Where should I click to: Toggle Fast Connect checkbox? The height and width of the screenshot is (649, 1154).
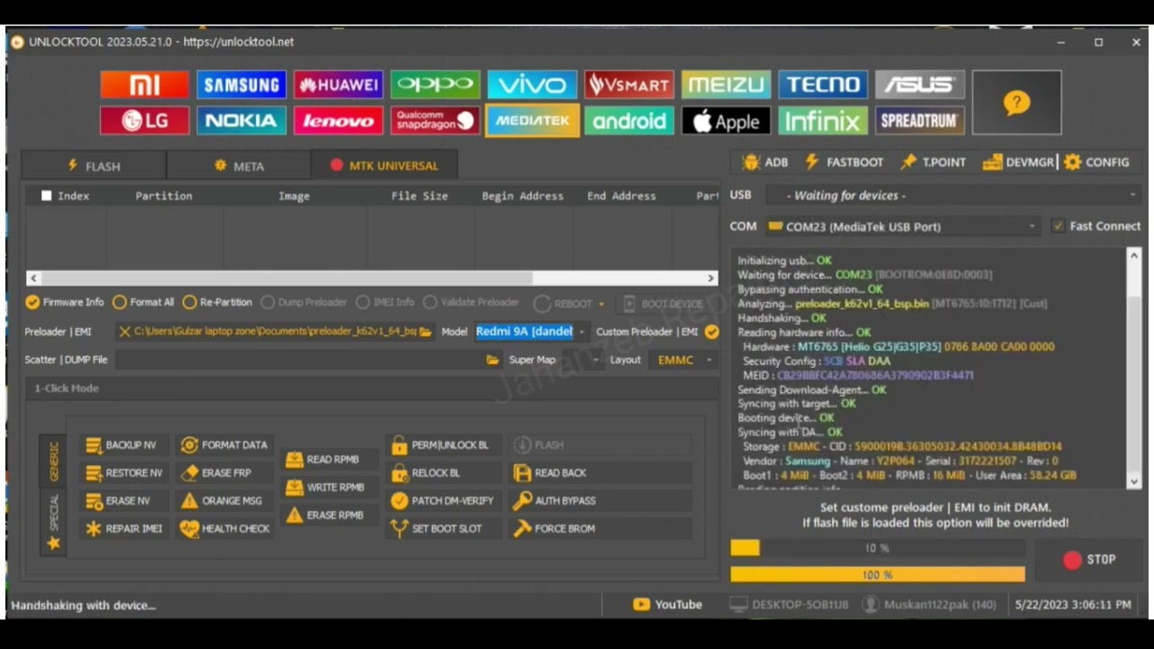1058,226
